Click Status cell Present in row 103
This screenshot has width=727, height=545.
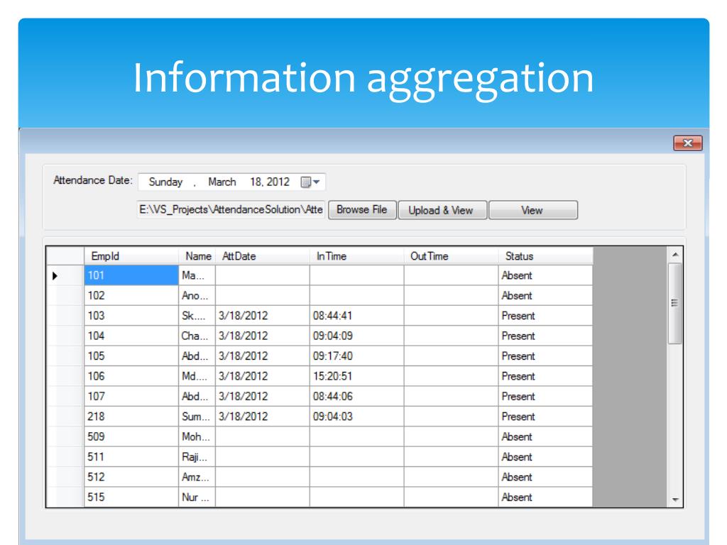546,316
